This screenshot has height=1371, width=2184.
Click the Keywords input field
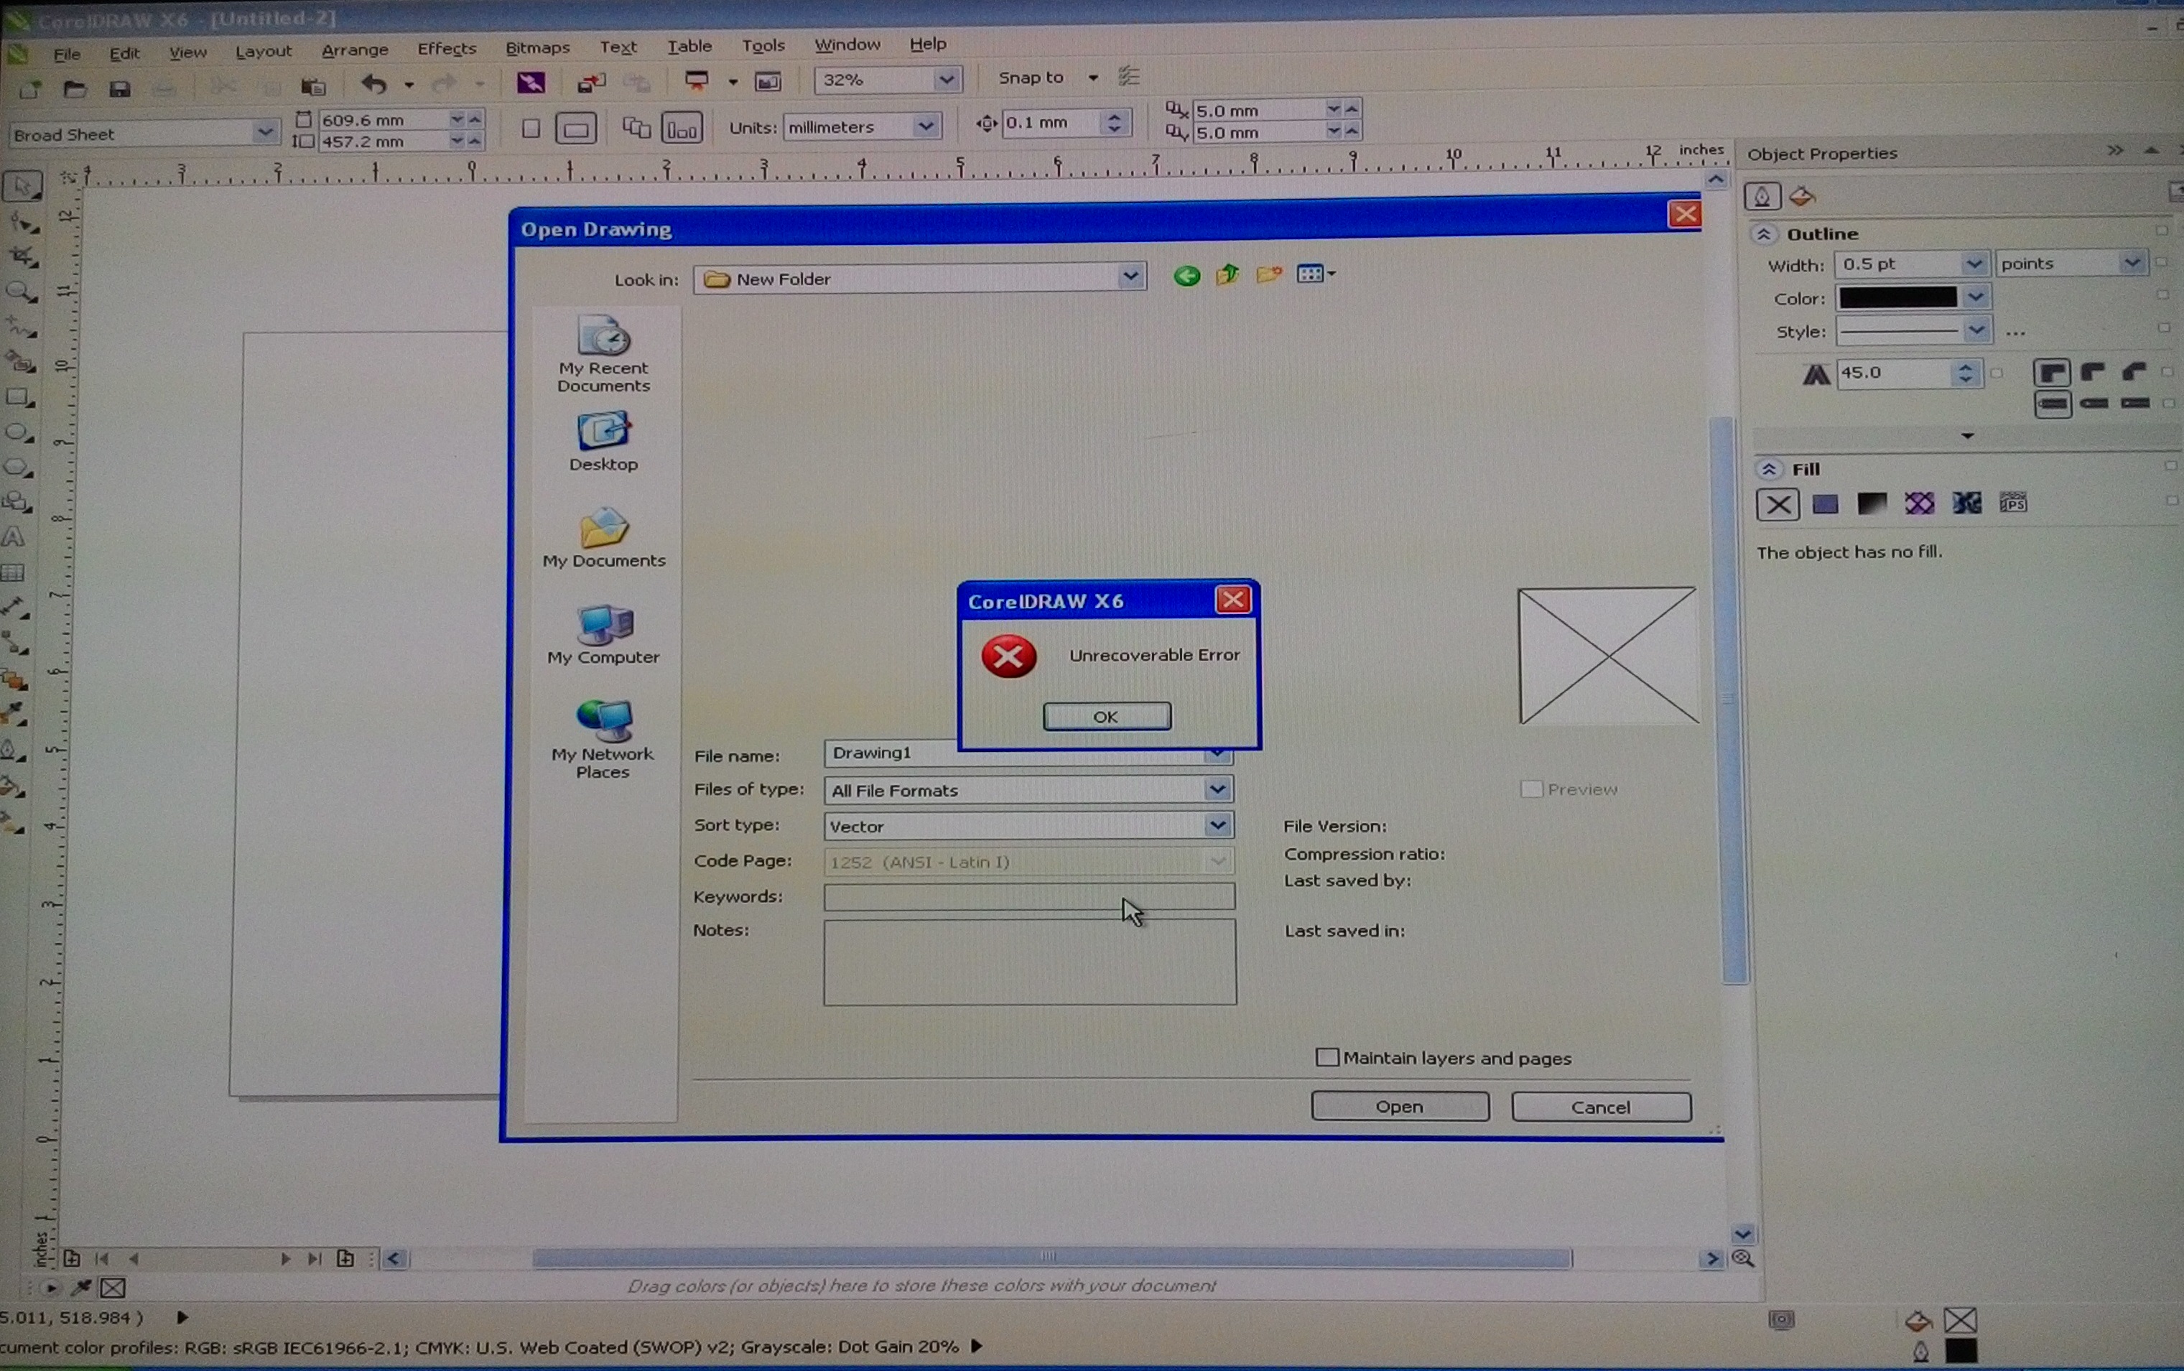tap(1028, 897)
